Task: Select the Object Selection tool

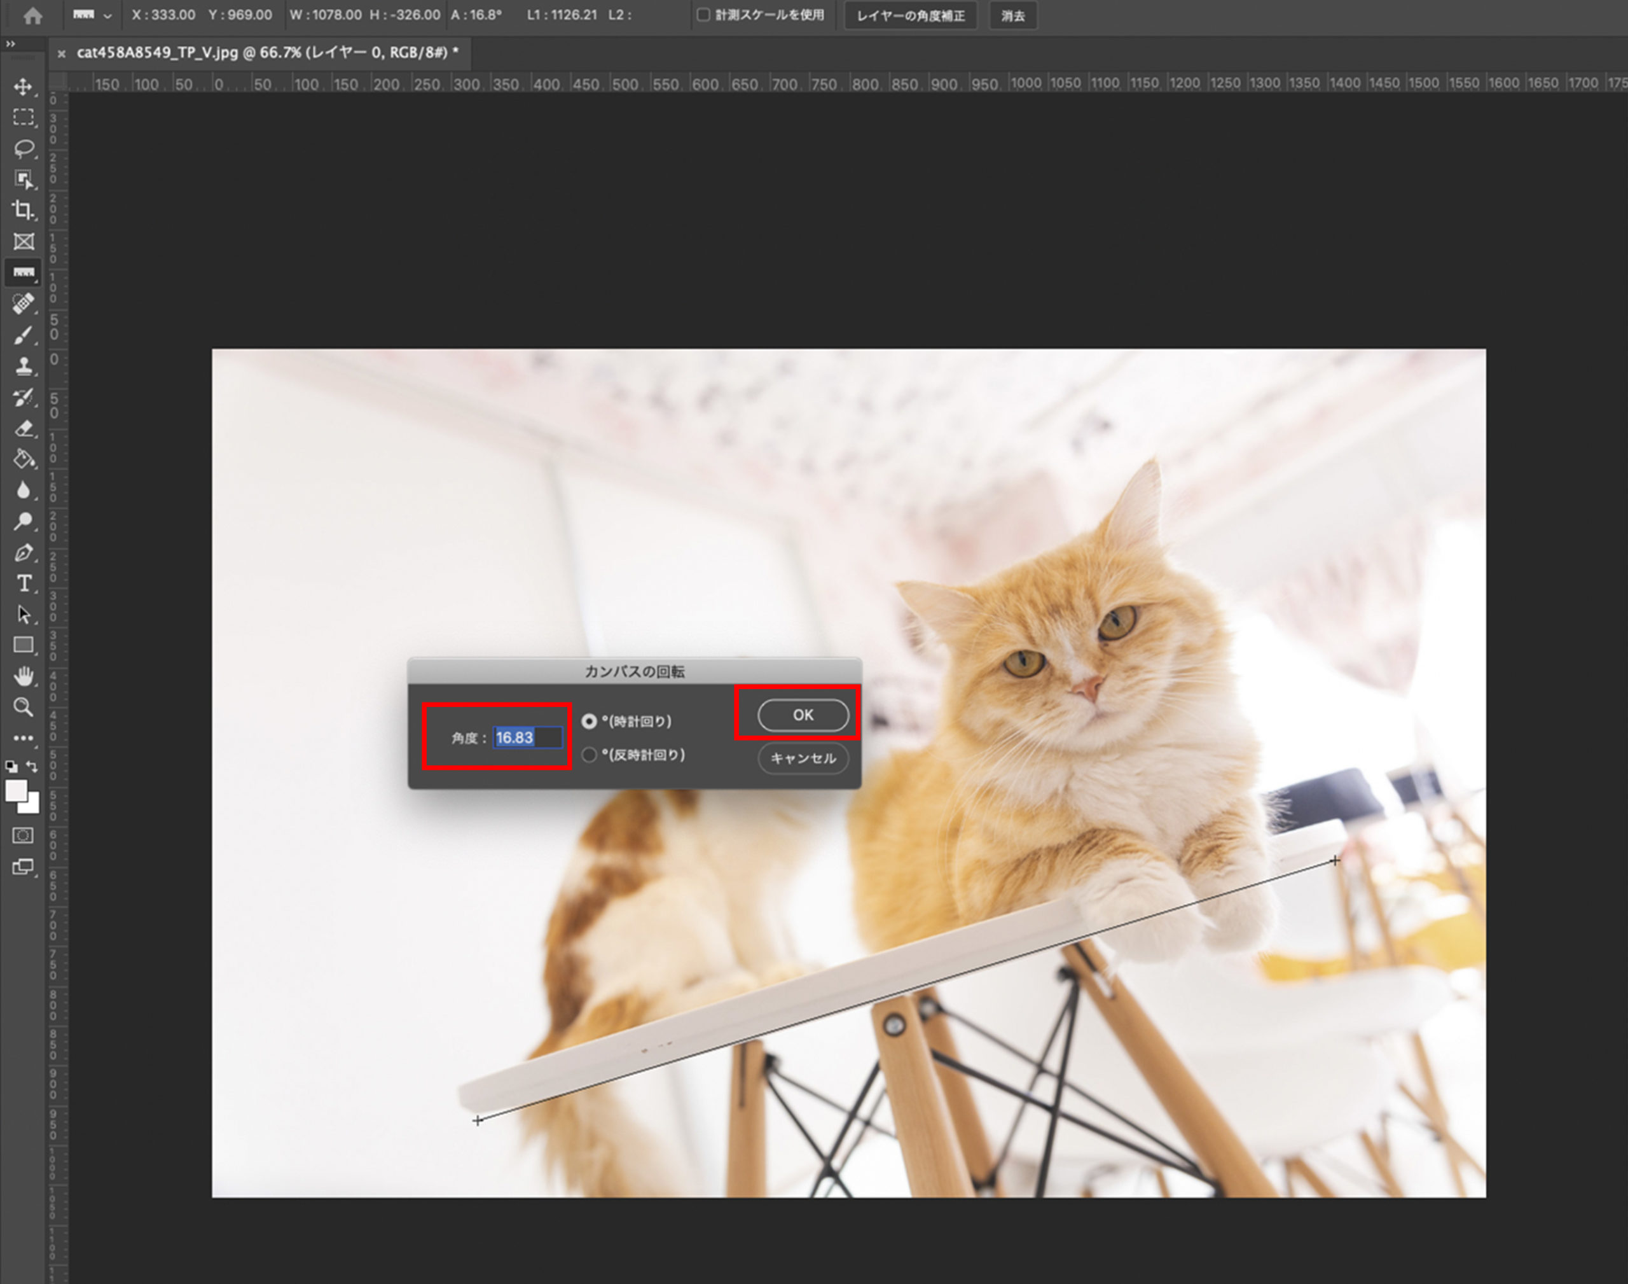Action: pos(24,179)
